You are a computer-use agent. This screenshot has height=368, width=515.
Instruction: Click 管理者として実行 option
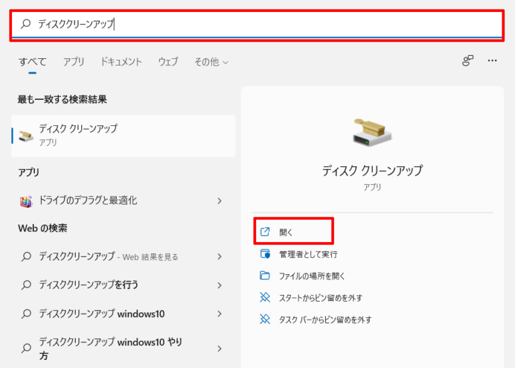coord(308,254)
